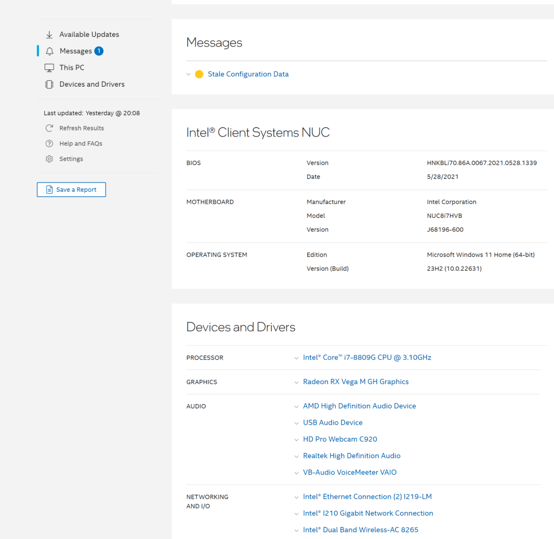This screenshot has height=539, width=554.
Task: Open Help and FAQs
Action: tap(81, 144)
